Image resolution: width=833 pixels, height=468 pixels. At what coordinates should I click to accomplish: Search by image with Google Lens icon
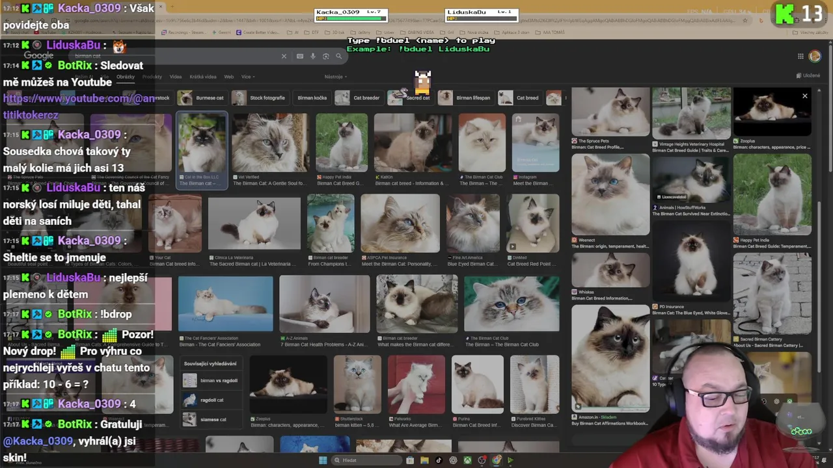pyautogui.click(x=325, y=57)
